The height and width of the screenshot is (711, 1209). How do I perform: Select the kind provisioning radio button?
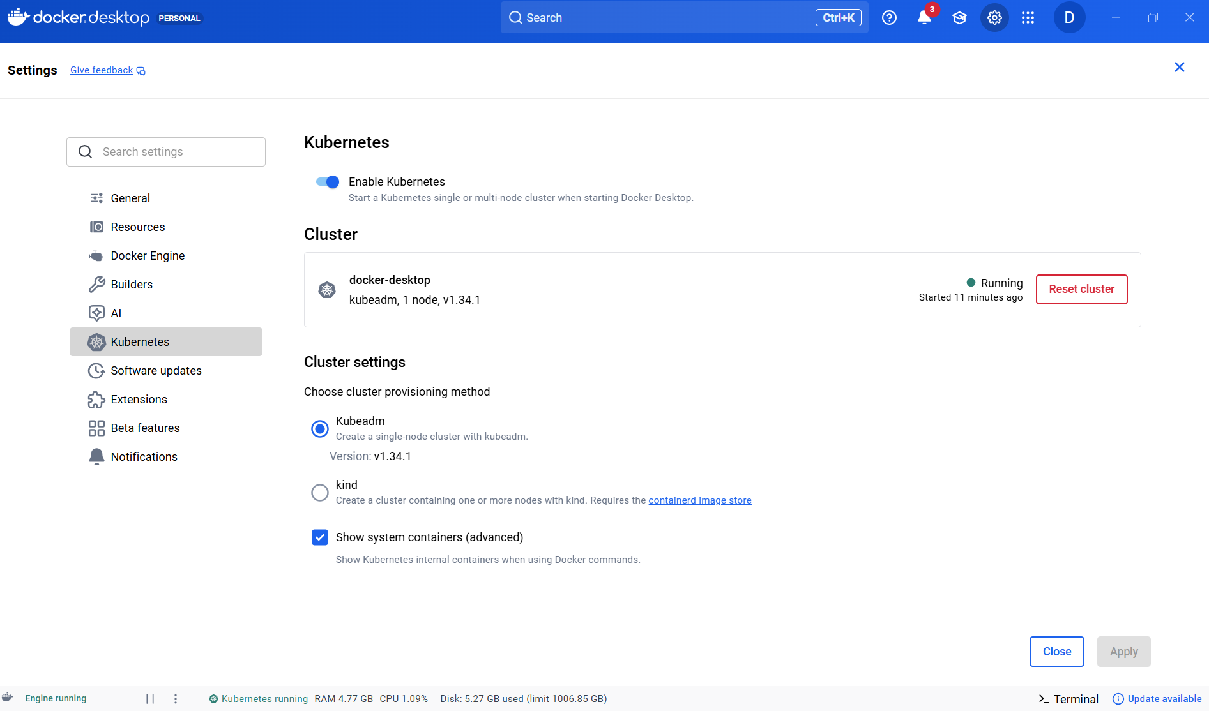point(320,493)
